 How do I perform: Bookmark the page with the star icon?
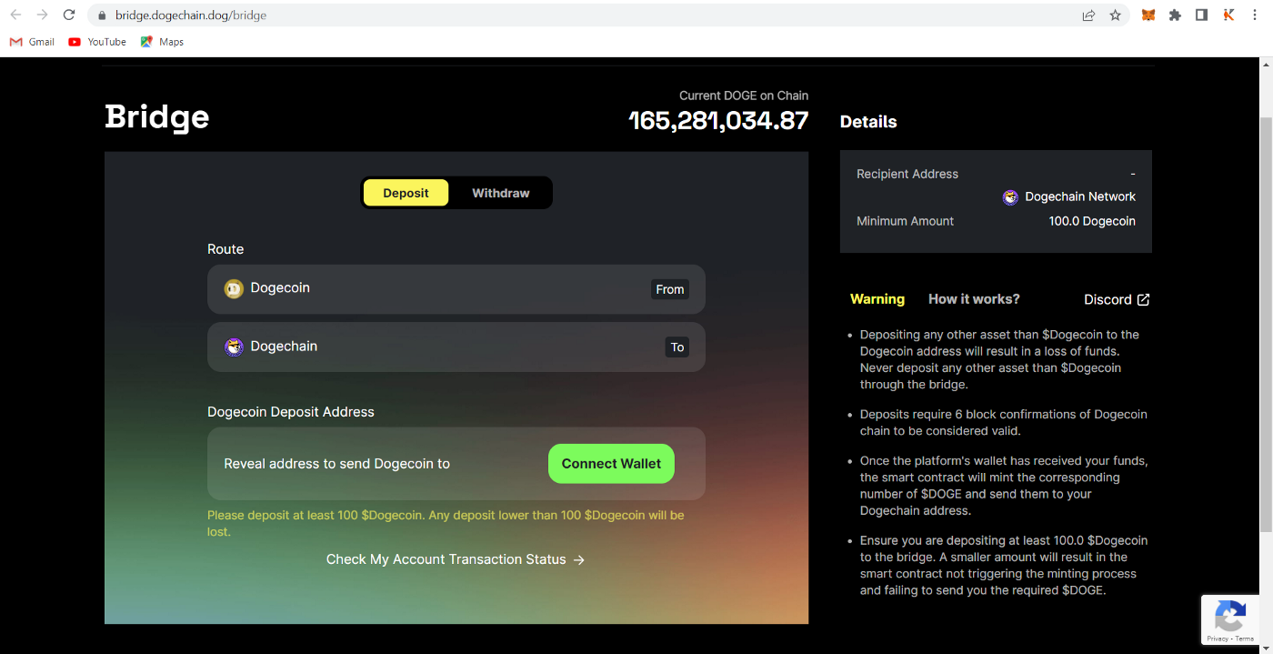coord(1115,15)
